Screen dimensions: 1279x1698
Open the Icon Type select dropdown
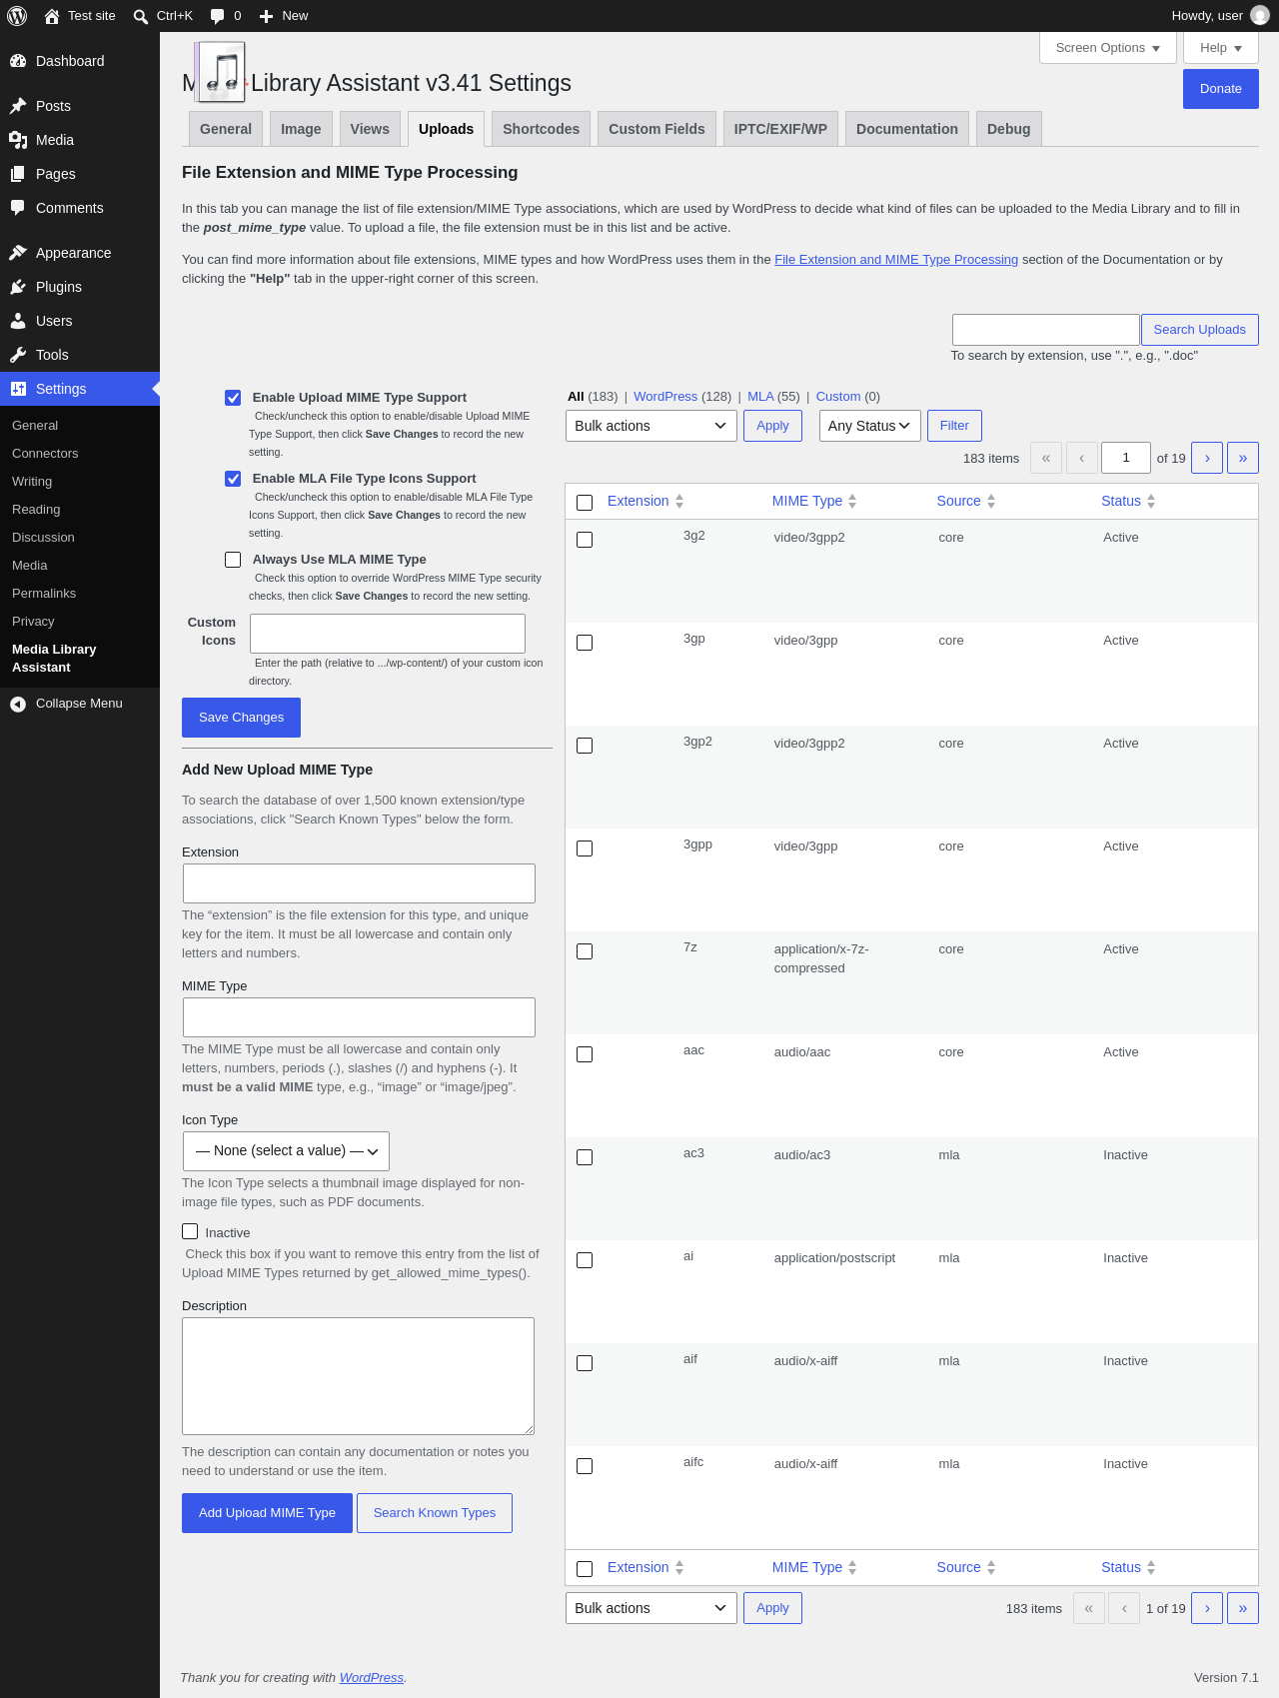coord(286,1151)
